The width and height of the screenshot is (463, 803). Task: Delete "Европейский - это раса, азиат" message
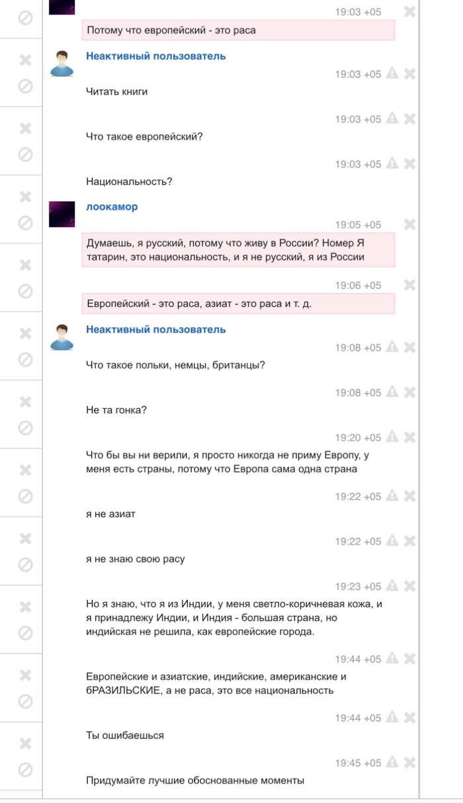pos(409,286)
